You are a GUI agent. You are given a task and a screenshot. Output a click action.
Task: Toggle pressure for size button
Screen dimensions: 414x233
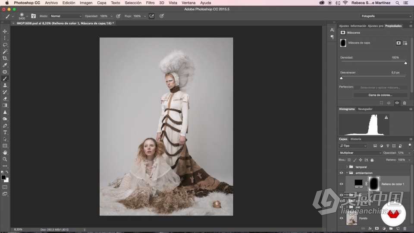point(162,16)
